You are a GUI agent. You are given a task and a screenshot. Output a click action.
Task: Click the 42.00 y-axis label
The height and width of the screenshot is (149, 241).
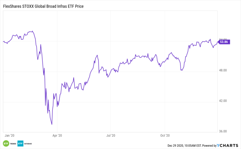(x=223, y=101)
